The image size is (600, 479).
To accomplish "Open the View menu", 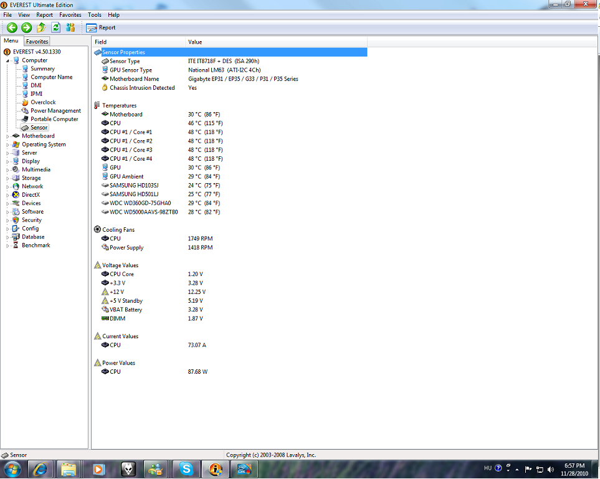I will 24,15.
